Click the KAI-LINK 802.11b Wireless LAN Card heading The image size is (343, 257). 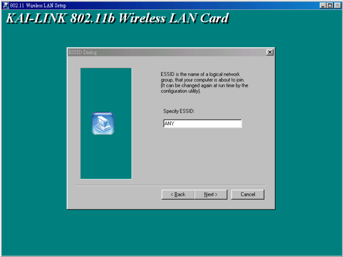click(118, 18)
